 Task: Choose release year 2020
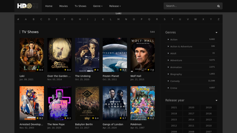point(191,107)
